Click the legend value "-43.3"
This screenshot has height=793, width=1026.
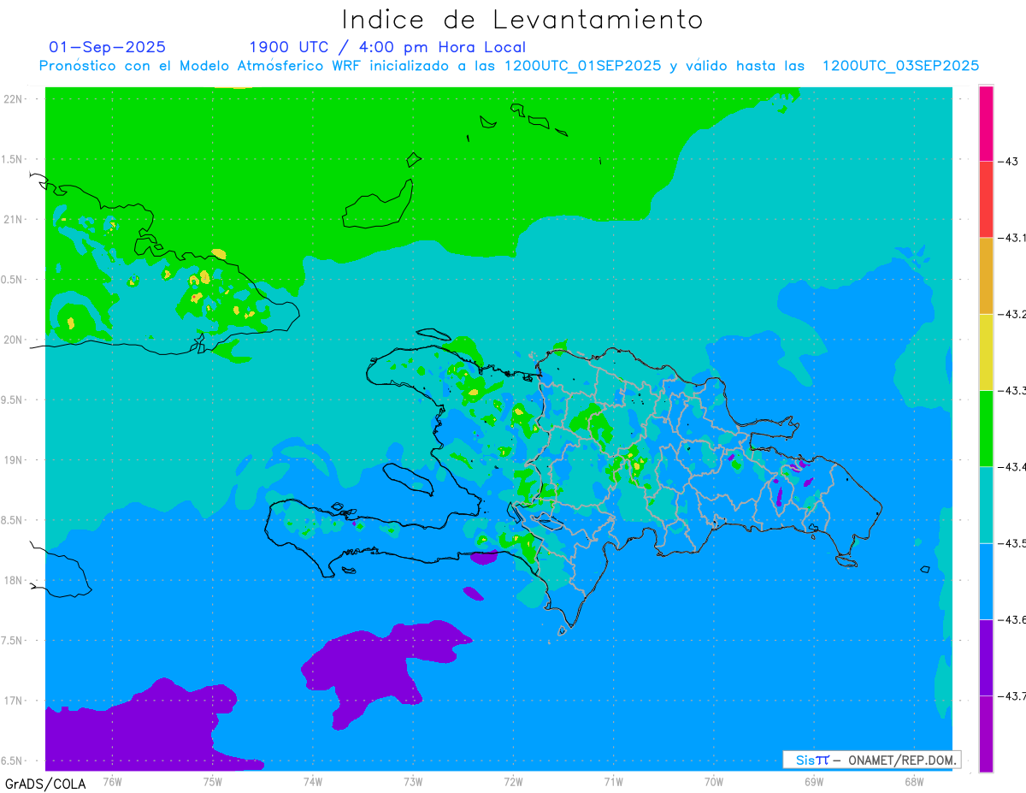pos(1012,390)
